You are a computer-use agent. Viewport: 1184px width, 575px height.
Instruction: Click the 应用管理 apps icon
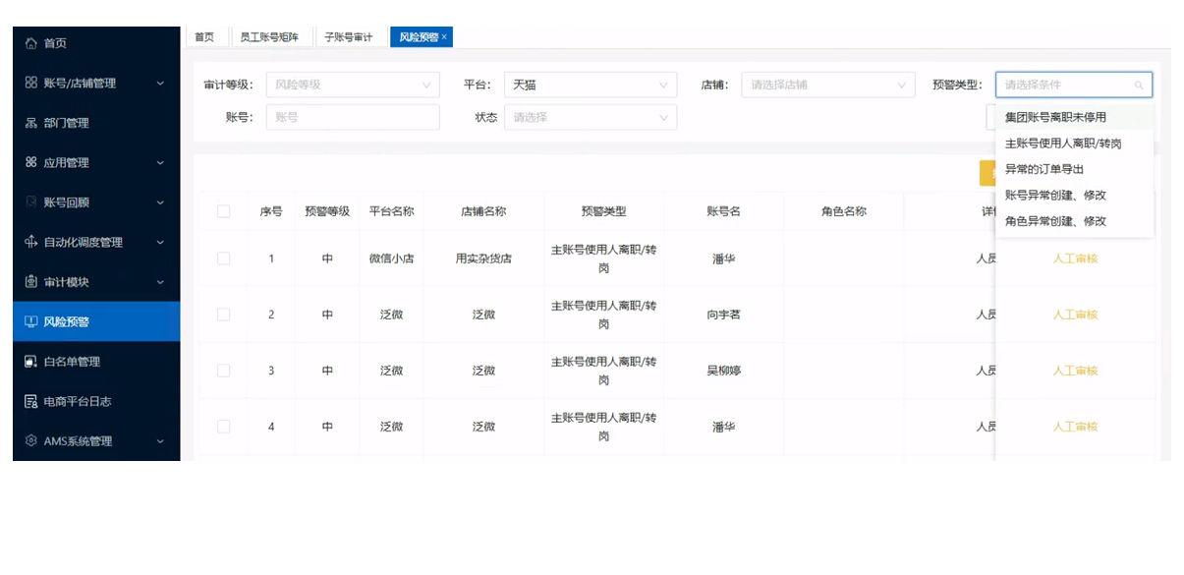click(x=31, y=162)
